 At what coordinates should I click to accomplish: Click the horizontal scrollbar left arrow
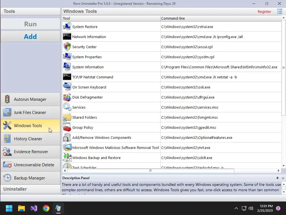[x=65, y=170]
